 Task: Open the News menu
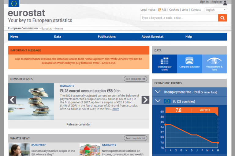(x=14, y=37)
